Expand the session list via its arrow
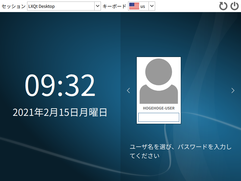241x181 pixels. click(98, 6)
